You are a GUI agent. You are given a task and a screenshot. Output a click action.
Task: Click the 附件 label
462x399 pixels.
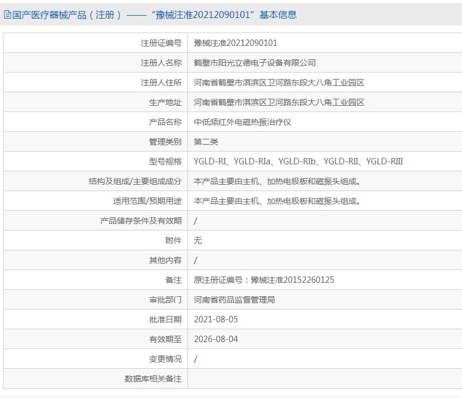(x=174, y=240)
